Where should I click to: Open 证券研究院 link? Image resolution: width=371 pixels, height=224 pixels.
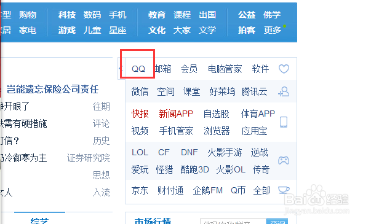click(89, 158)
